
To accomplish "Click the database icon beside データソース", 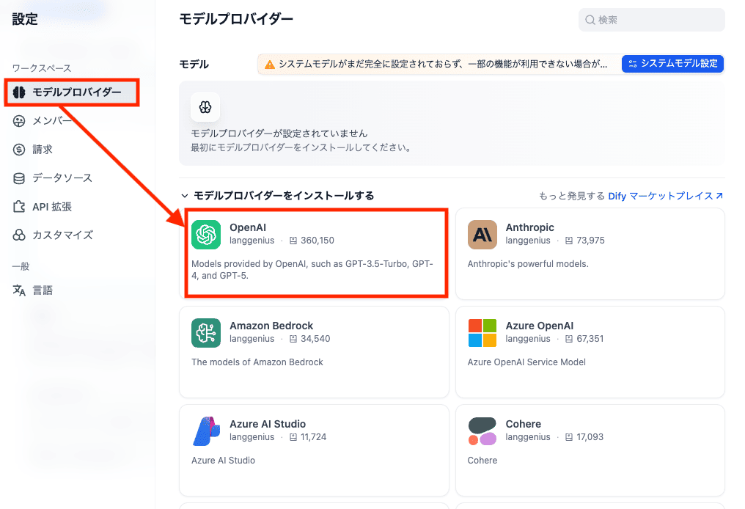I will (19, 178).
